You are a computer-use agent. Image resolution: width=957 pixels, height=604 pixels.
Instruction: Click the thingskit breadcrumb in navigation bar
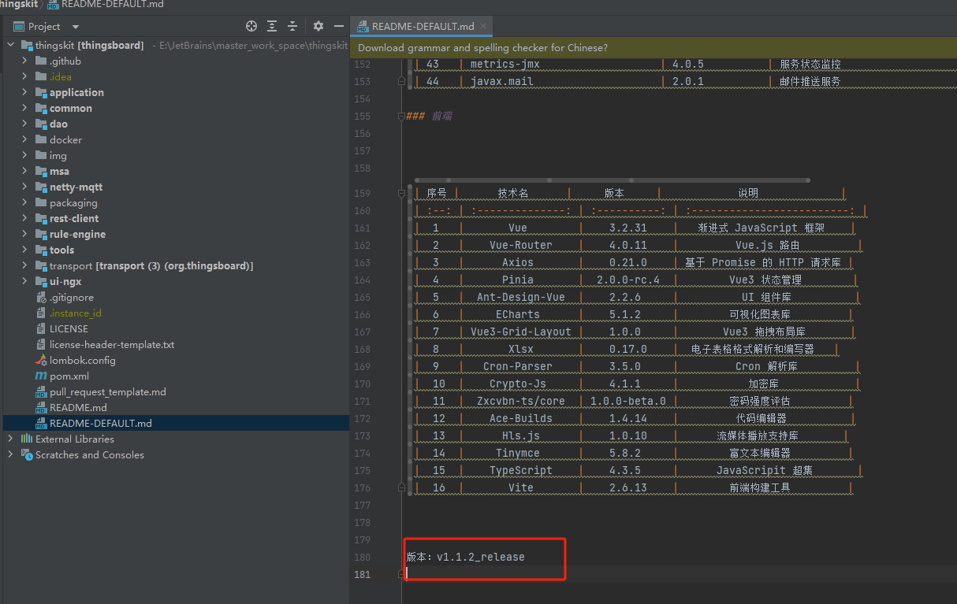click(x=19, y=5)
